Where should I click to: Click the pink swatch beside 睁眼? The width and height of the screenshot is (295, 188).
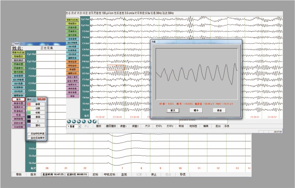(29, 104)
